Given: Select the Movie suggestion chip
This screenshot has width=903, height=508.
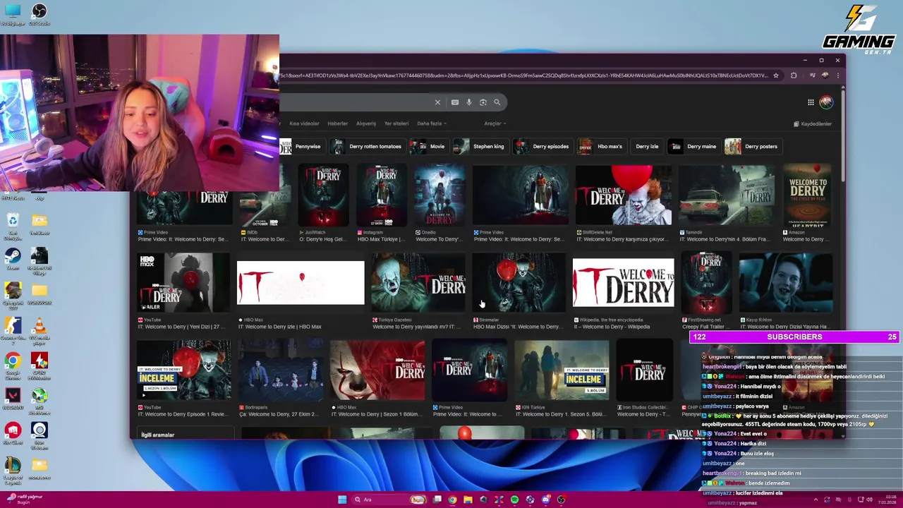Looking at the screenshot, I should point(428,147).
